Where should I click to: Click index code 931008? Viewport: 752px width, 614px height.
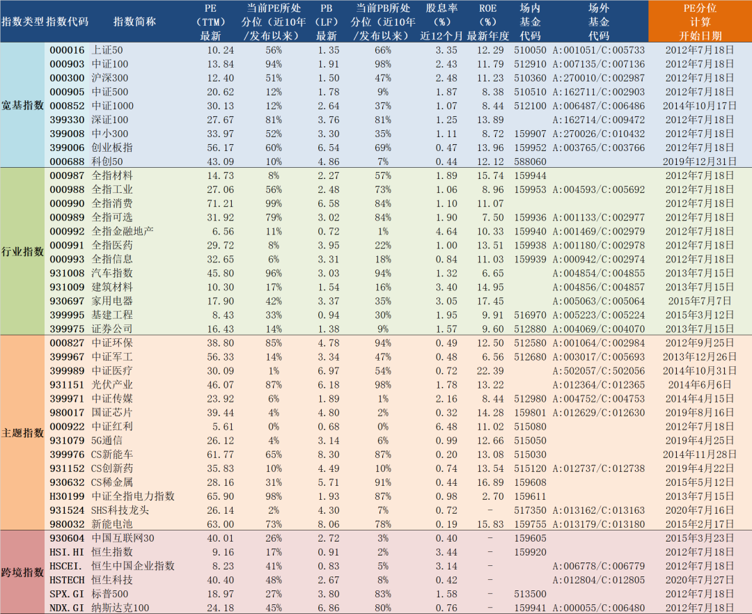pyautogui.click(x=67, y=273)
